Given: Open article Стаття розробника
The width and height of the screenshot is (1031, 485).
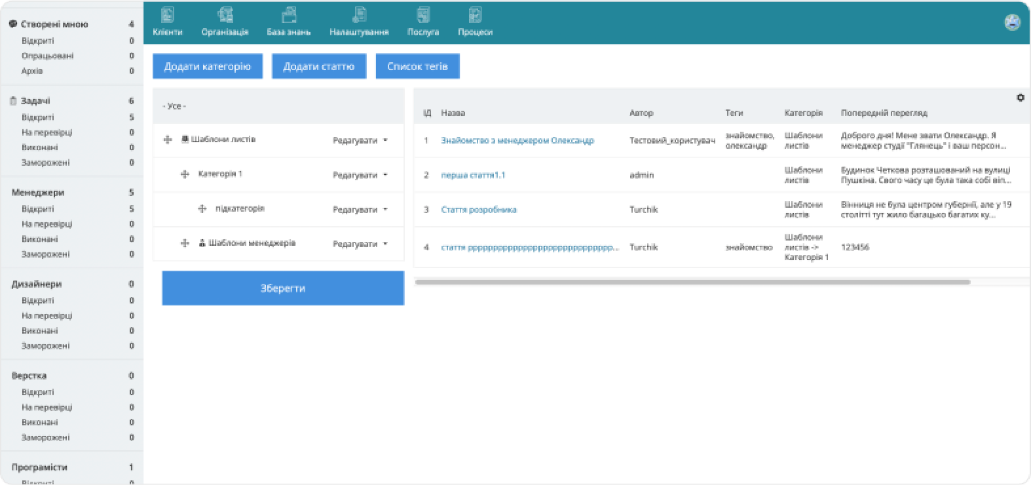Looking at the screenshot, I should point(479,210).
